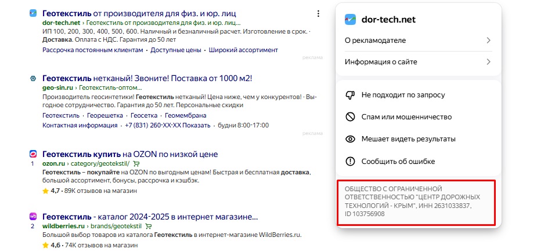Open 'Геосетка' sitelink
This screenshot has width=537, height=252.
pyautogui.click(x=144, y=115)
